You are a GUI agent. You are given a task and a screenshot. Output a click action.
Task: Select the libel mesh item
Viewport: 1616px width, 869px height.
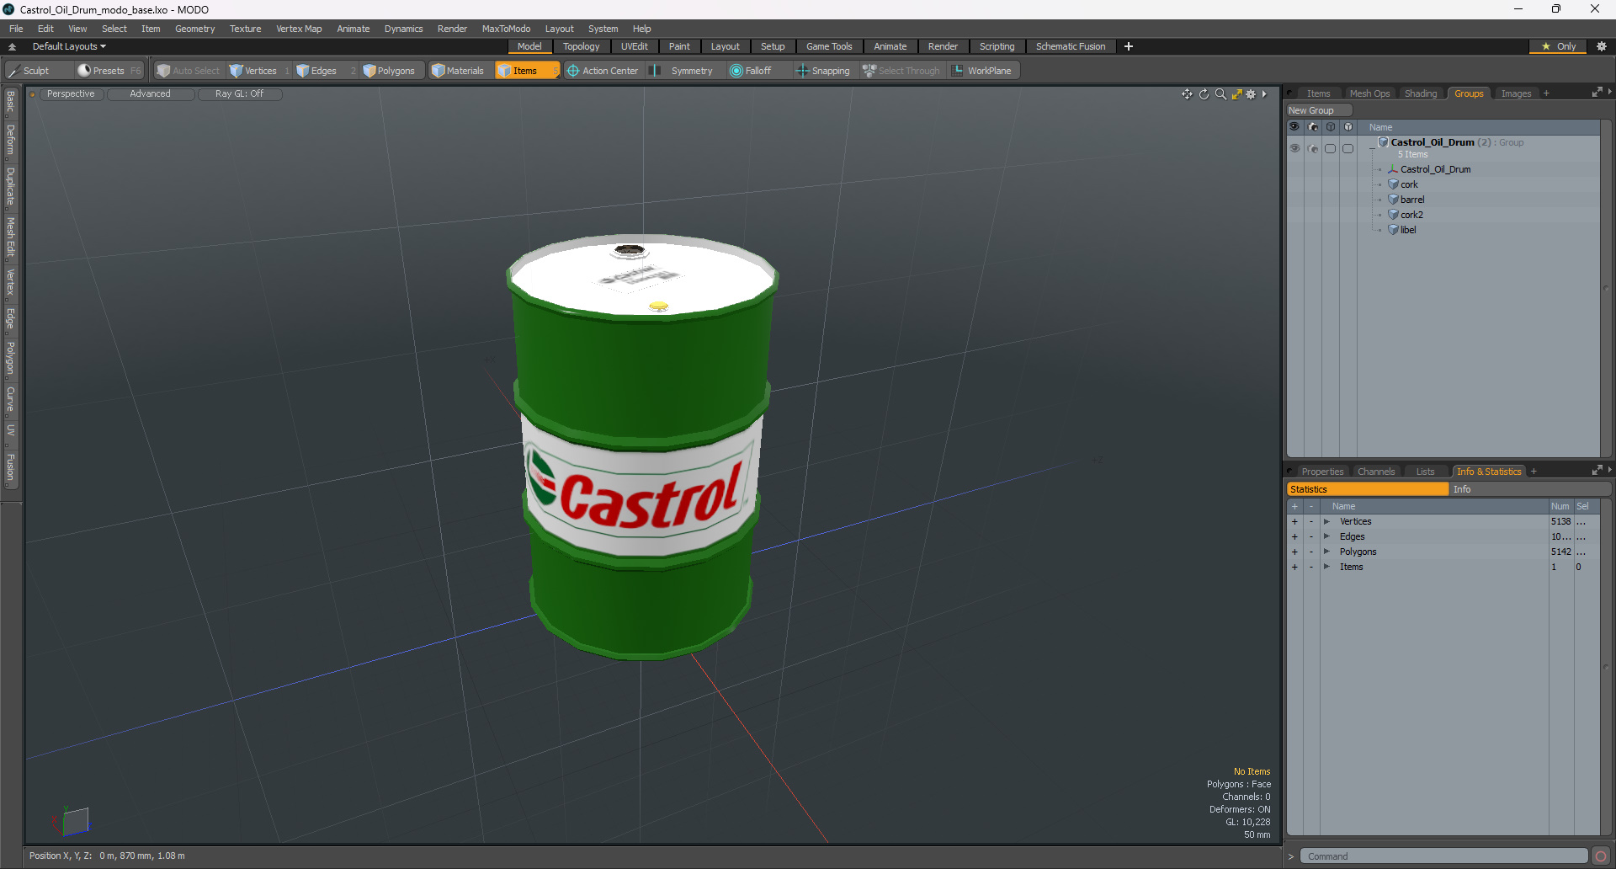(1407, 230)
